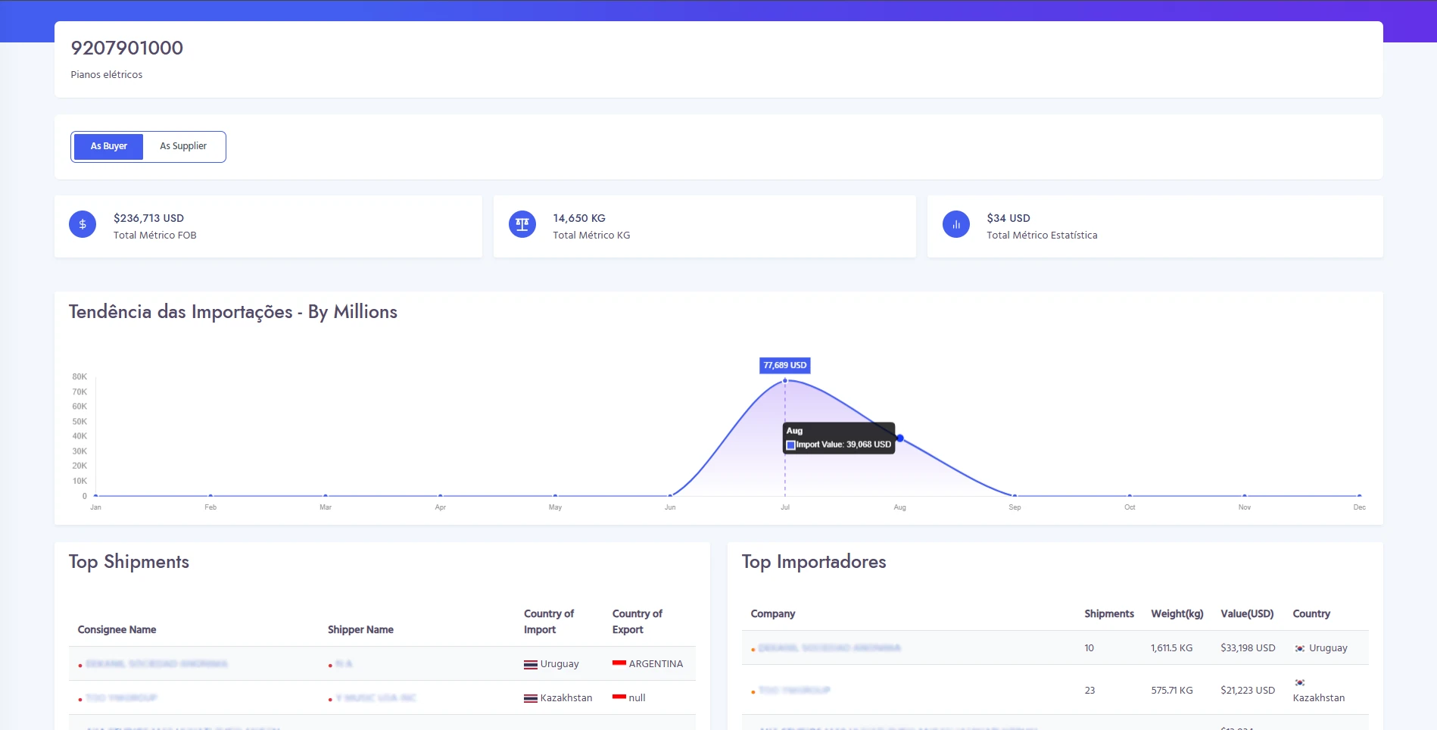
Task: Click the 77,689 USD peak label
Action: (x=784, y=365)
